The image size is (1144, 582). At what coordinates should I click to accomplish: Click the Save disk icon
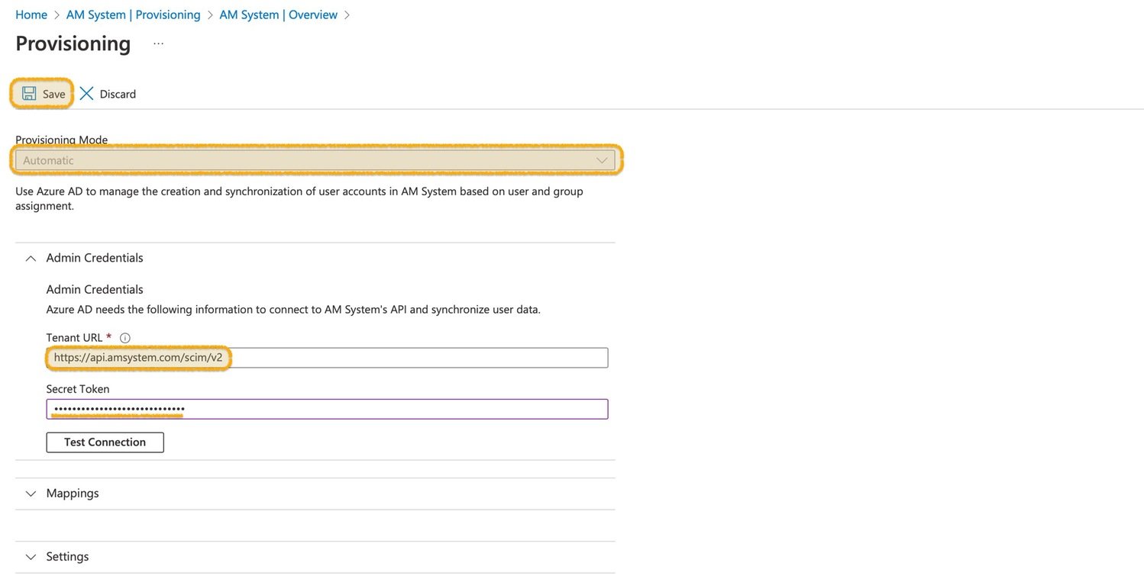[29, 93]
